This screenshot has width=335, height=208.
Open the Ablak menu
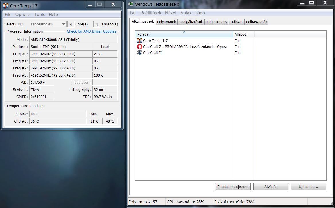(186, 13)
